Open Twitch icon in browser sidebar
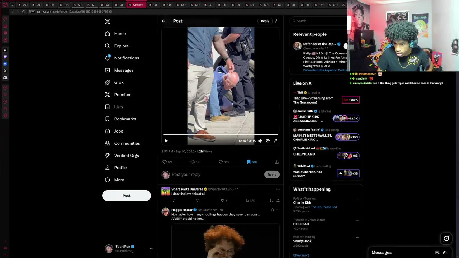This screenshot has height=258, width=459. (5, 57)
